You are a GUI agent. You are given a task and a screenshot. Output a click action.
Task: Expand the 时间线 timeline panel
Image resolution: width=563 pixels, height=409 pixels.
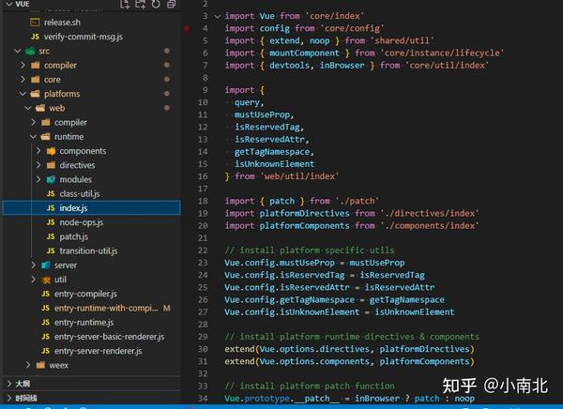(x=92, y=398)
